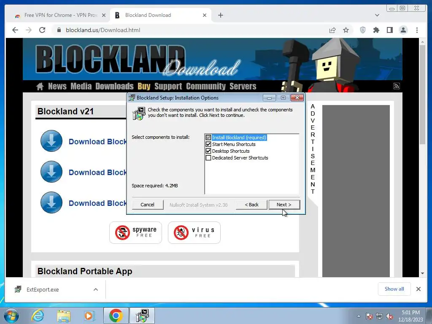
Task: Reload the Blockland page
Action: (42, 30)
